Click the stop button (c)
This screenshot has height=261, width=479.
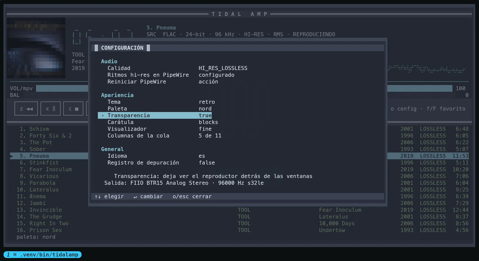(x=73, y=108)
